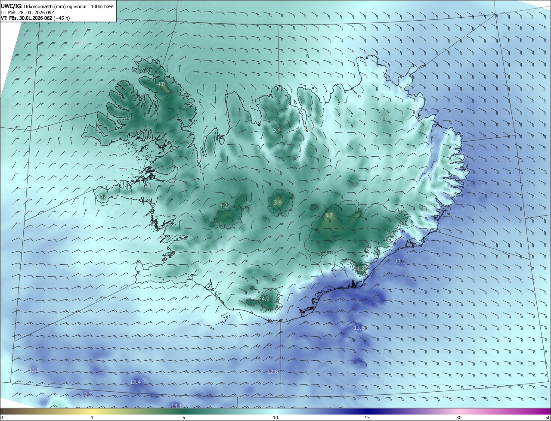Click the 10 tick on the color scale

pyautogui.click(x=275, y=418)
